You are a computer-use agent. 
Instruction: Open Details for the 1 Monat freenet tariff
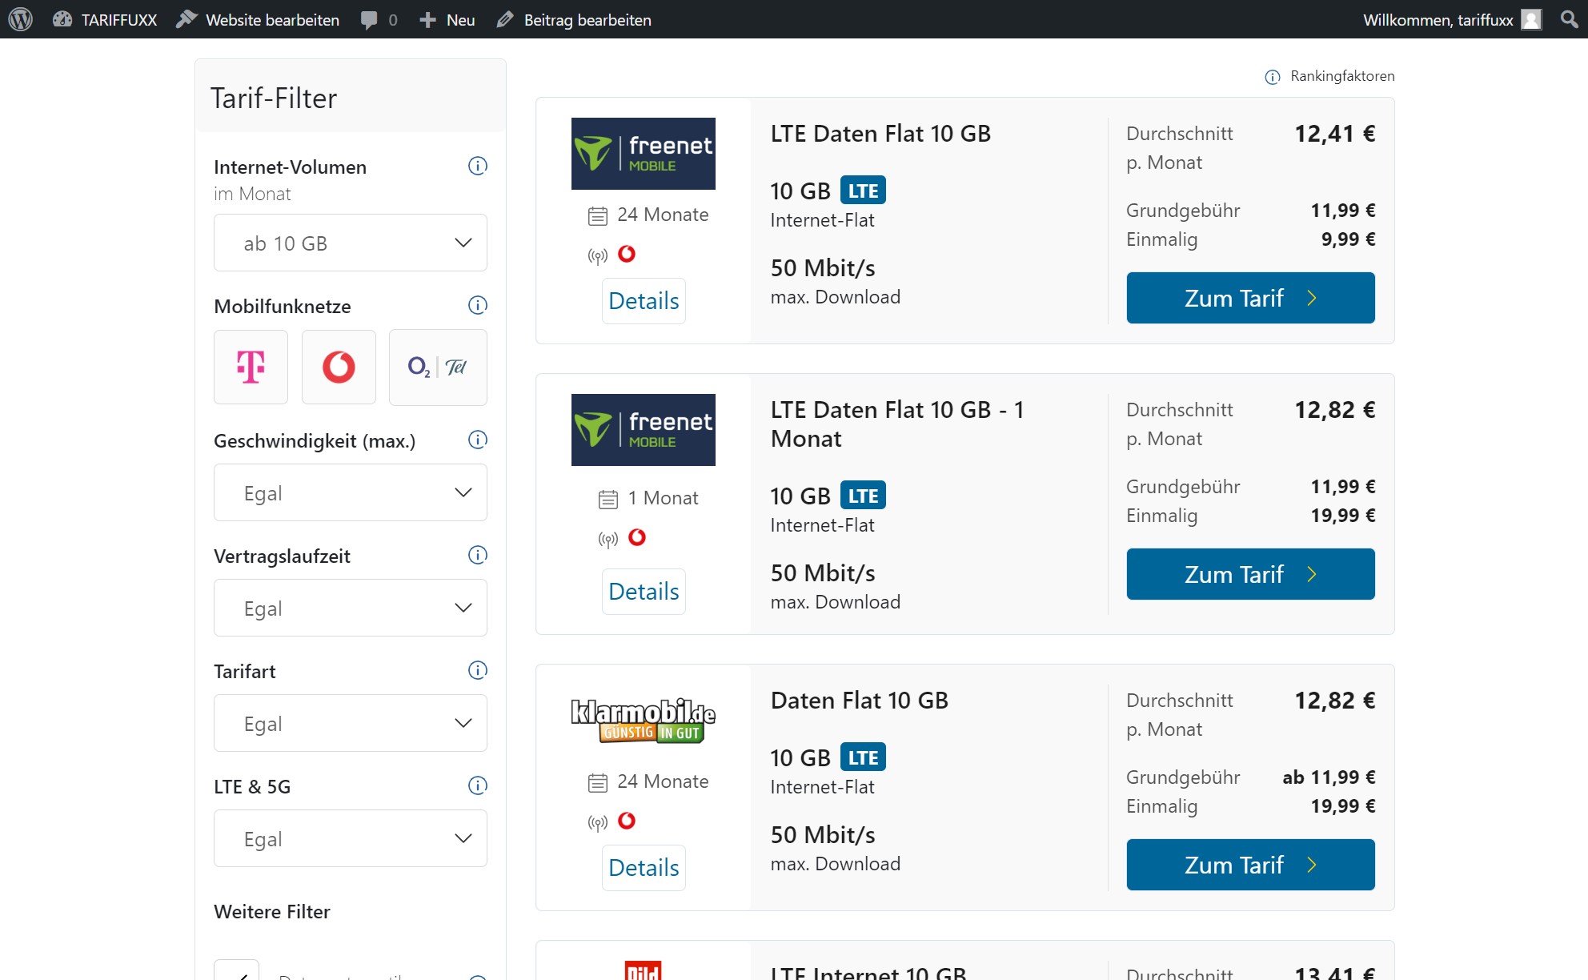click(644, 592)
